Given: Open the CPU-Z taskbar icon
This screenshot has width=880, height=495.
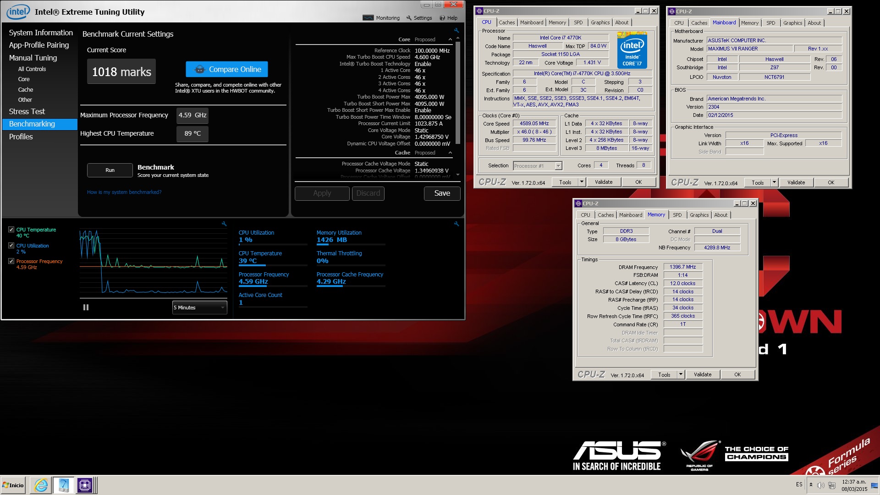Looking at the screenshot, I should coord(85,485).
